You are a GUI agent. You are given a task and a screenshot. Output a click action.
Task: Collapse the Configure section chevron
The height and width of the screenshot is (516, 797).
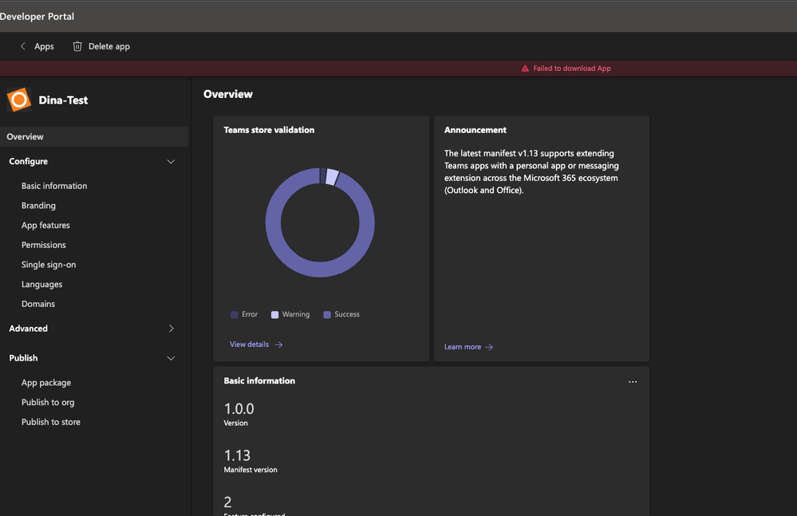click(171, 162)
